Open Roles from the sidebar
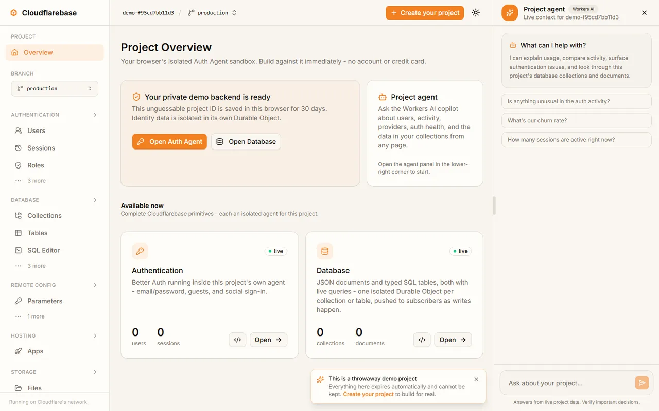Screen dimensions: 659x411 55,165
